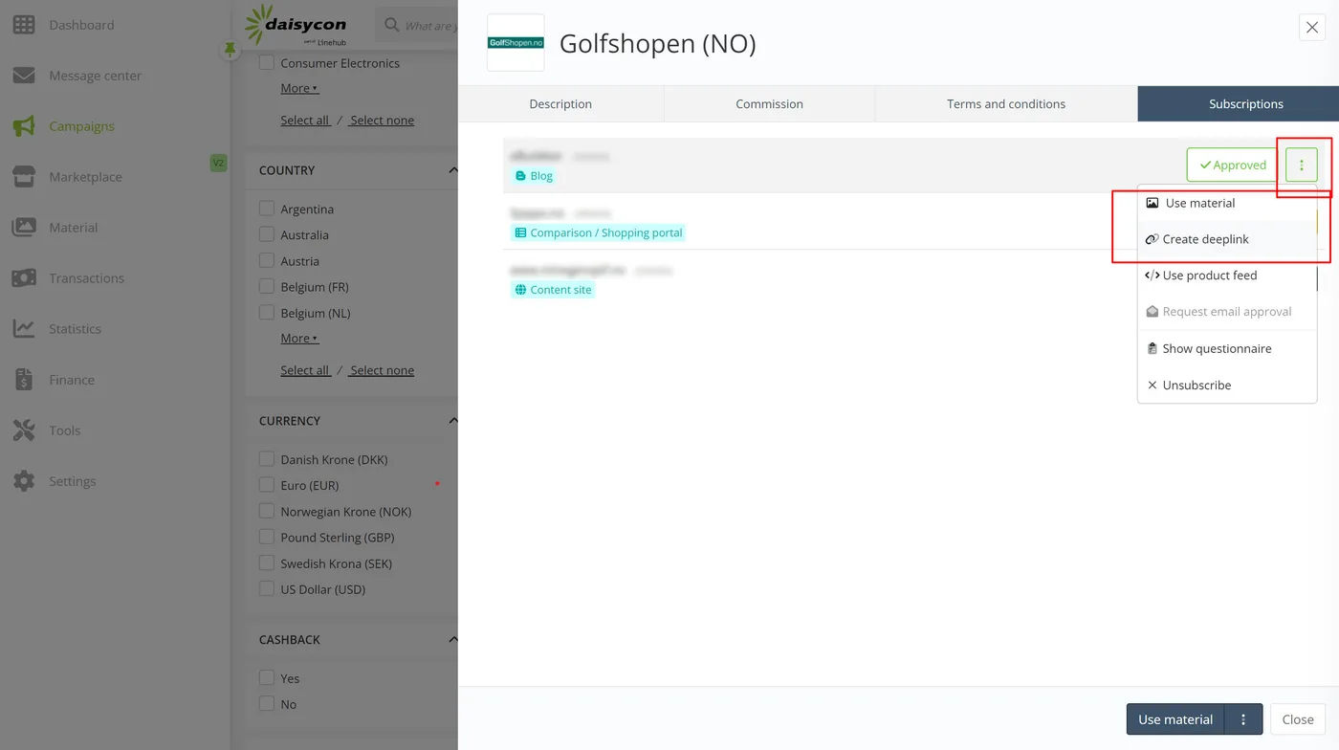Tick the Austria checkbox
The width and height of the screenshot is (1339, 750).
point(267,260)
